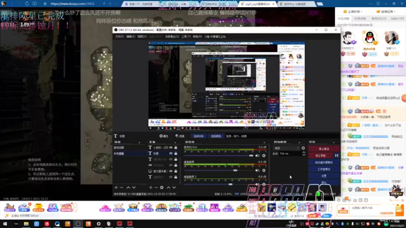Adjust the 700 ms duration stepper arrows
This screenshot has width=406, height=228.
[303, 154]
